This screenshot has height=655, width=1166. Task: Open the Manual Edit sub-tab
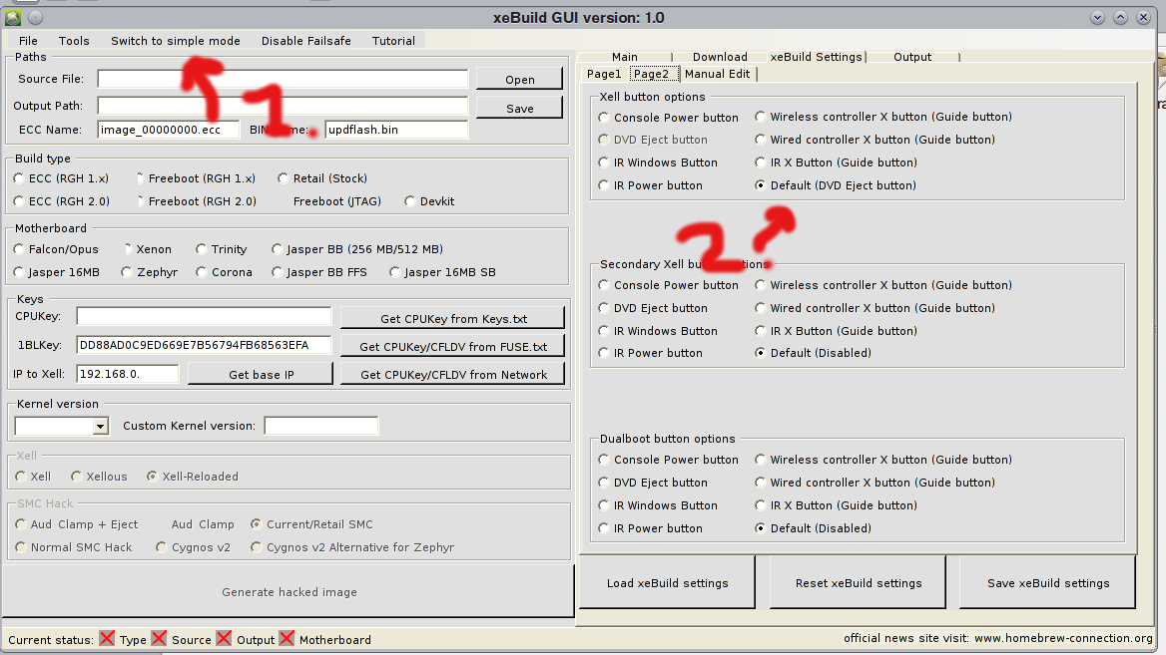717,74
